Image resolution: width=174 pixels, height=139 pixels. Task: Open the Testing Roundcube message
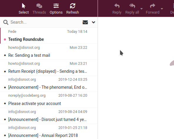point(49,35)
